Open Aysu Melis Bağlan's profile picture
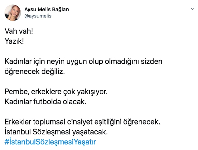 pyautogui.click(x=12, y=13)
